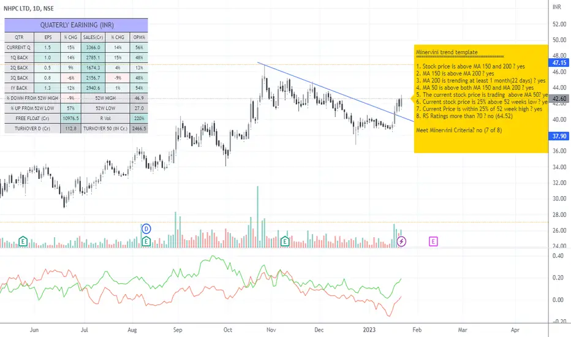Select the blue descending trendline
Viewport: 571px width, 337px height.
(x=335, y=92)
